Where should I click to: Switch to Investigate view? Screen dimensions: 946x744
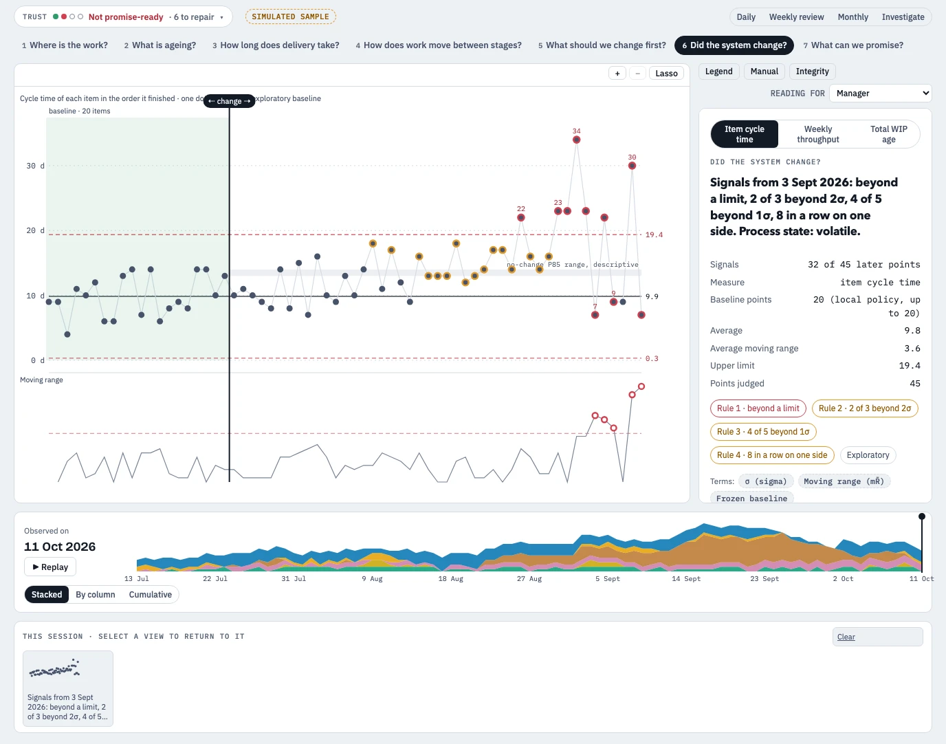903,17
